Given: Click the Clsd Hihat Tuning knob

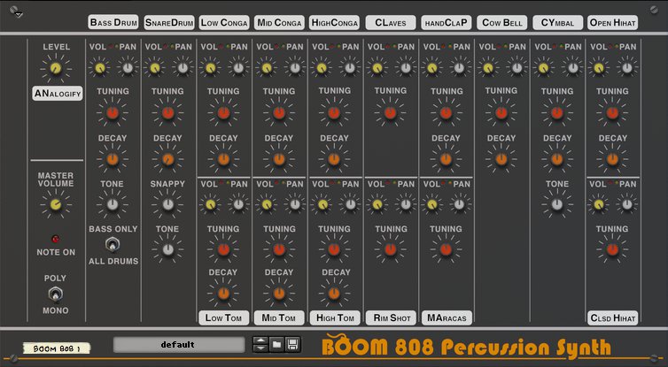Looking at the screenshot, I should [x=612, y=249].
